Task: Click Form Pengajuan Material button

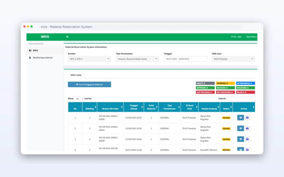Action: [x=89, y=84]
